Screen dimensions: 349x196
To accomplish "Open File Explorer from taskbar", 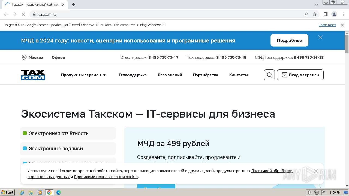I will point(31,192).
